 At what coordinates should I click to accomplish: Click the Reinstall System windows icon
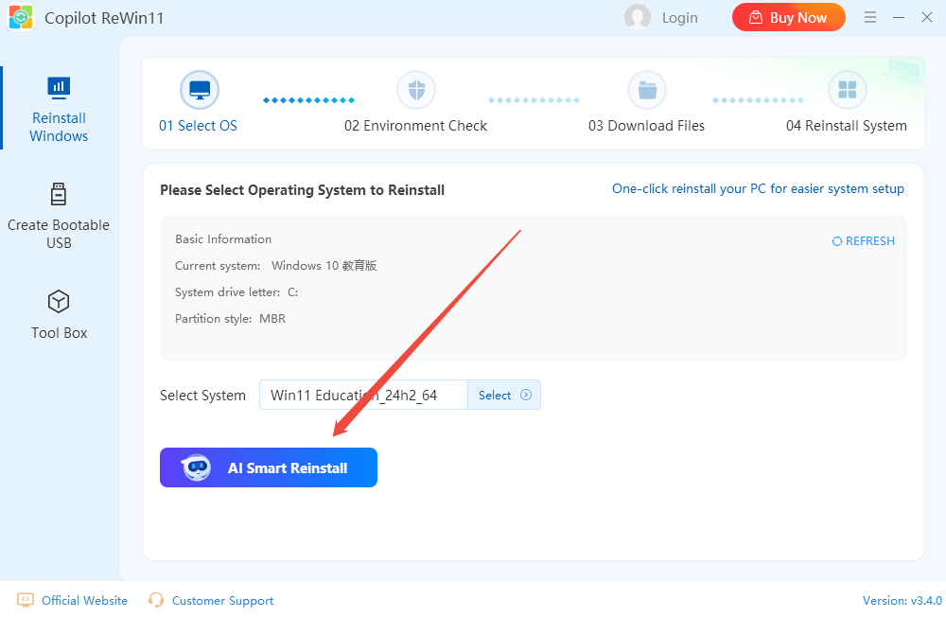tap(847, 91)
